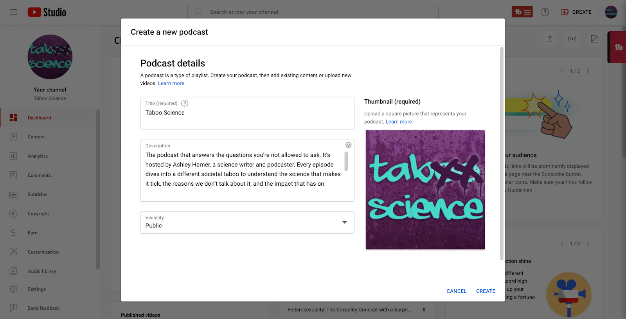This screenshot has width=626, height=319.
Task: Open the Earn section
Action: (x=32, y=233)
